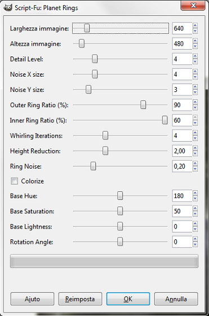Increase Larghezza immagine with up arrow
209x316 pixels.
[x=195, y=25]
